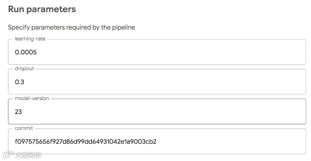
Task: Click the 0.0005 learning-rate value
Action: (x=26, y=53)
